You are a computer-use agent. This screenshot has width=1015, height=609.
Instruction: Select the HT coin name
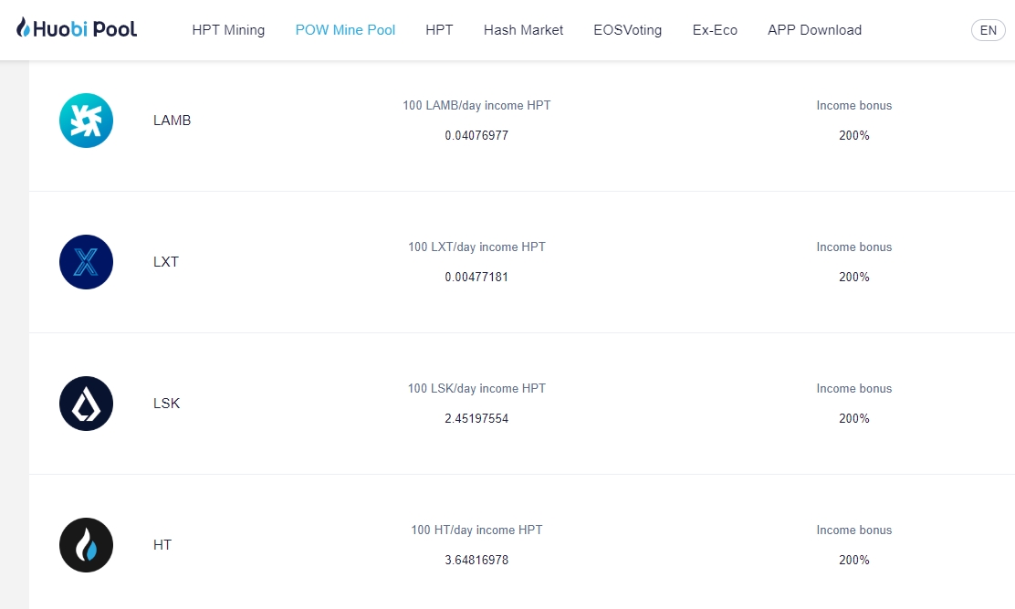coord(162,545)
